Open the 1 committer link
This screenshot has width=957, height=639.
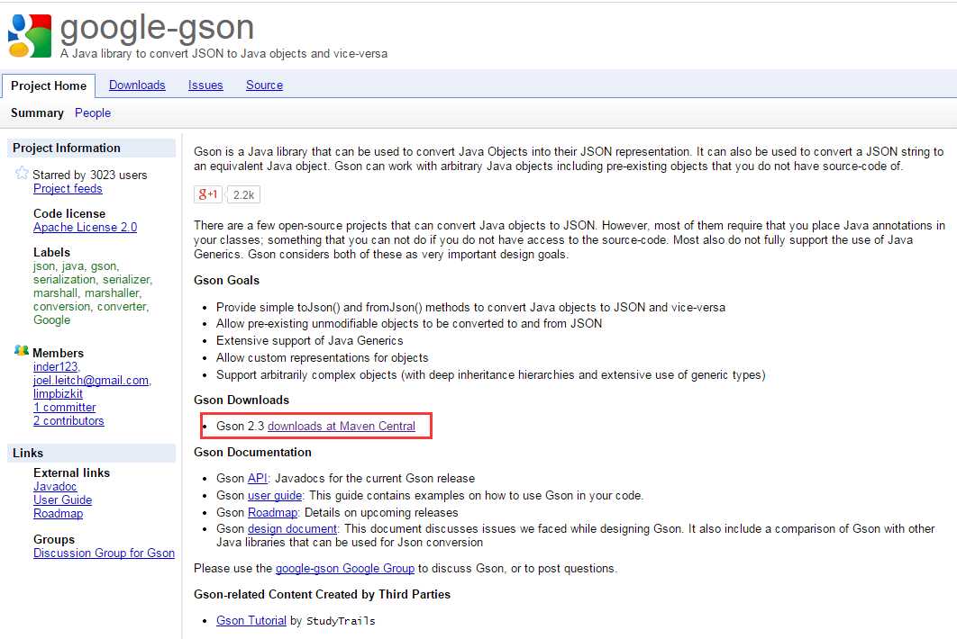point(64,407)
